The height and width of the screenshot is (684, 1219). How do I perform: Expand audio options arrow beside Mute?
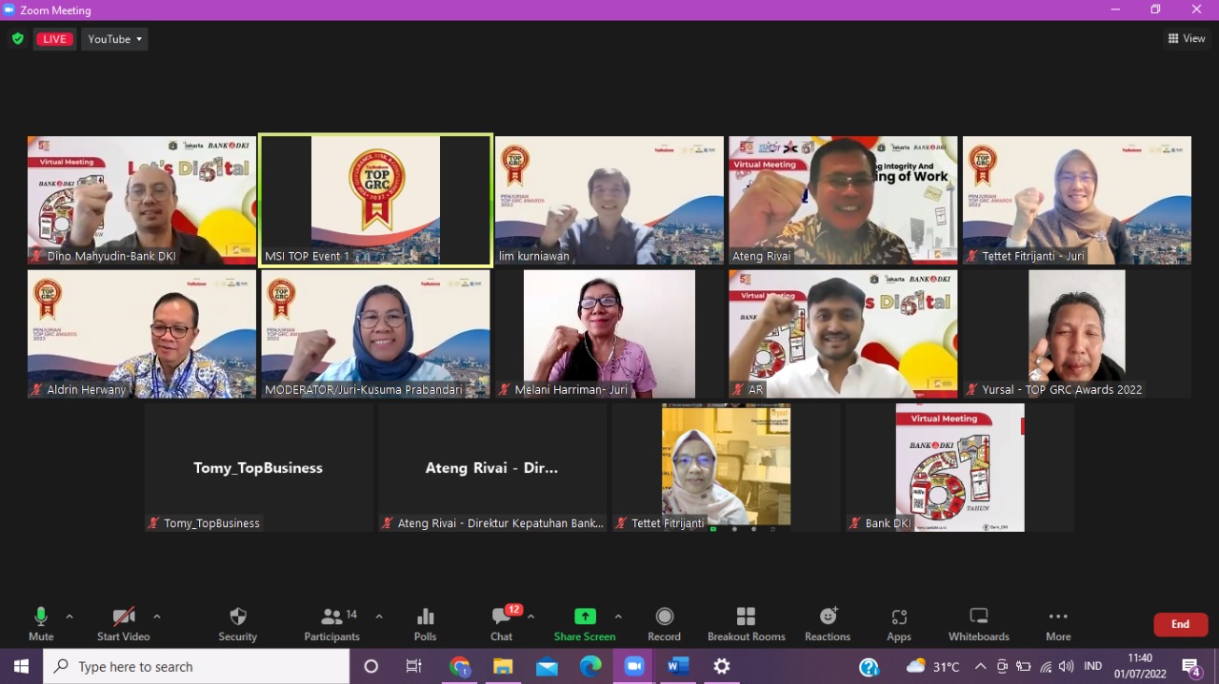click(x=70, y=616)
